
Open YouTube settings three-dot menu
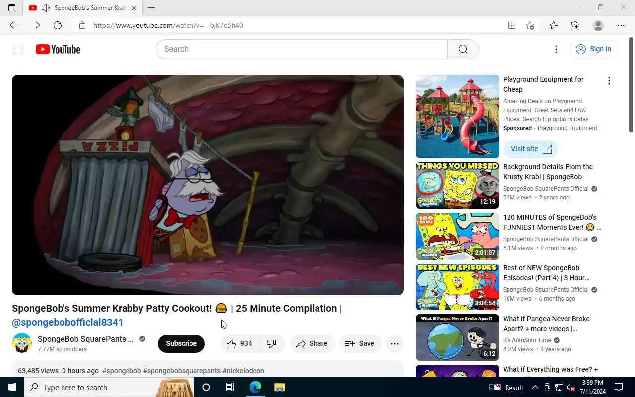coord(556,49)
